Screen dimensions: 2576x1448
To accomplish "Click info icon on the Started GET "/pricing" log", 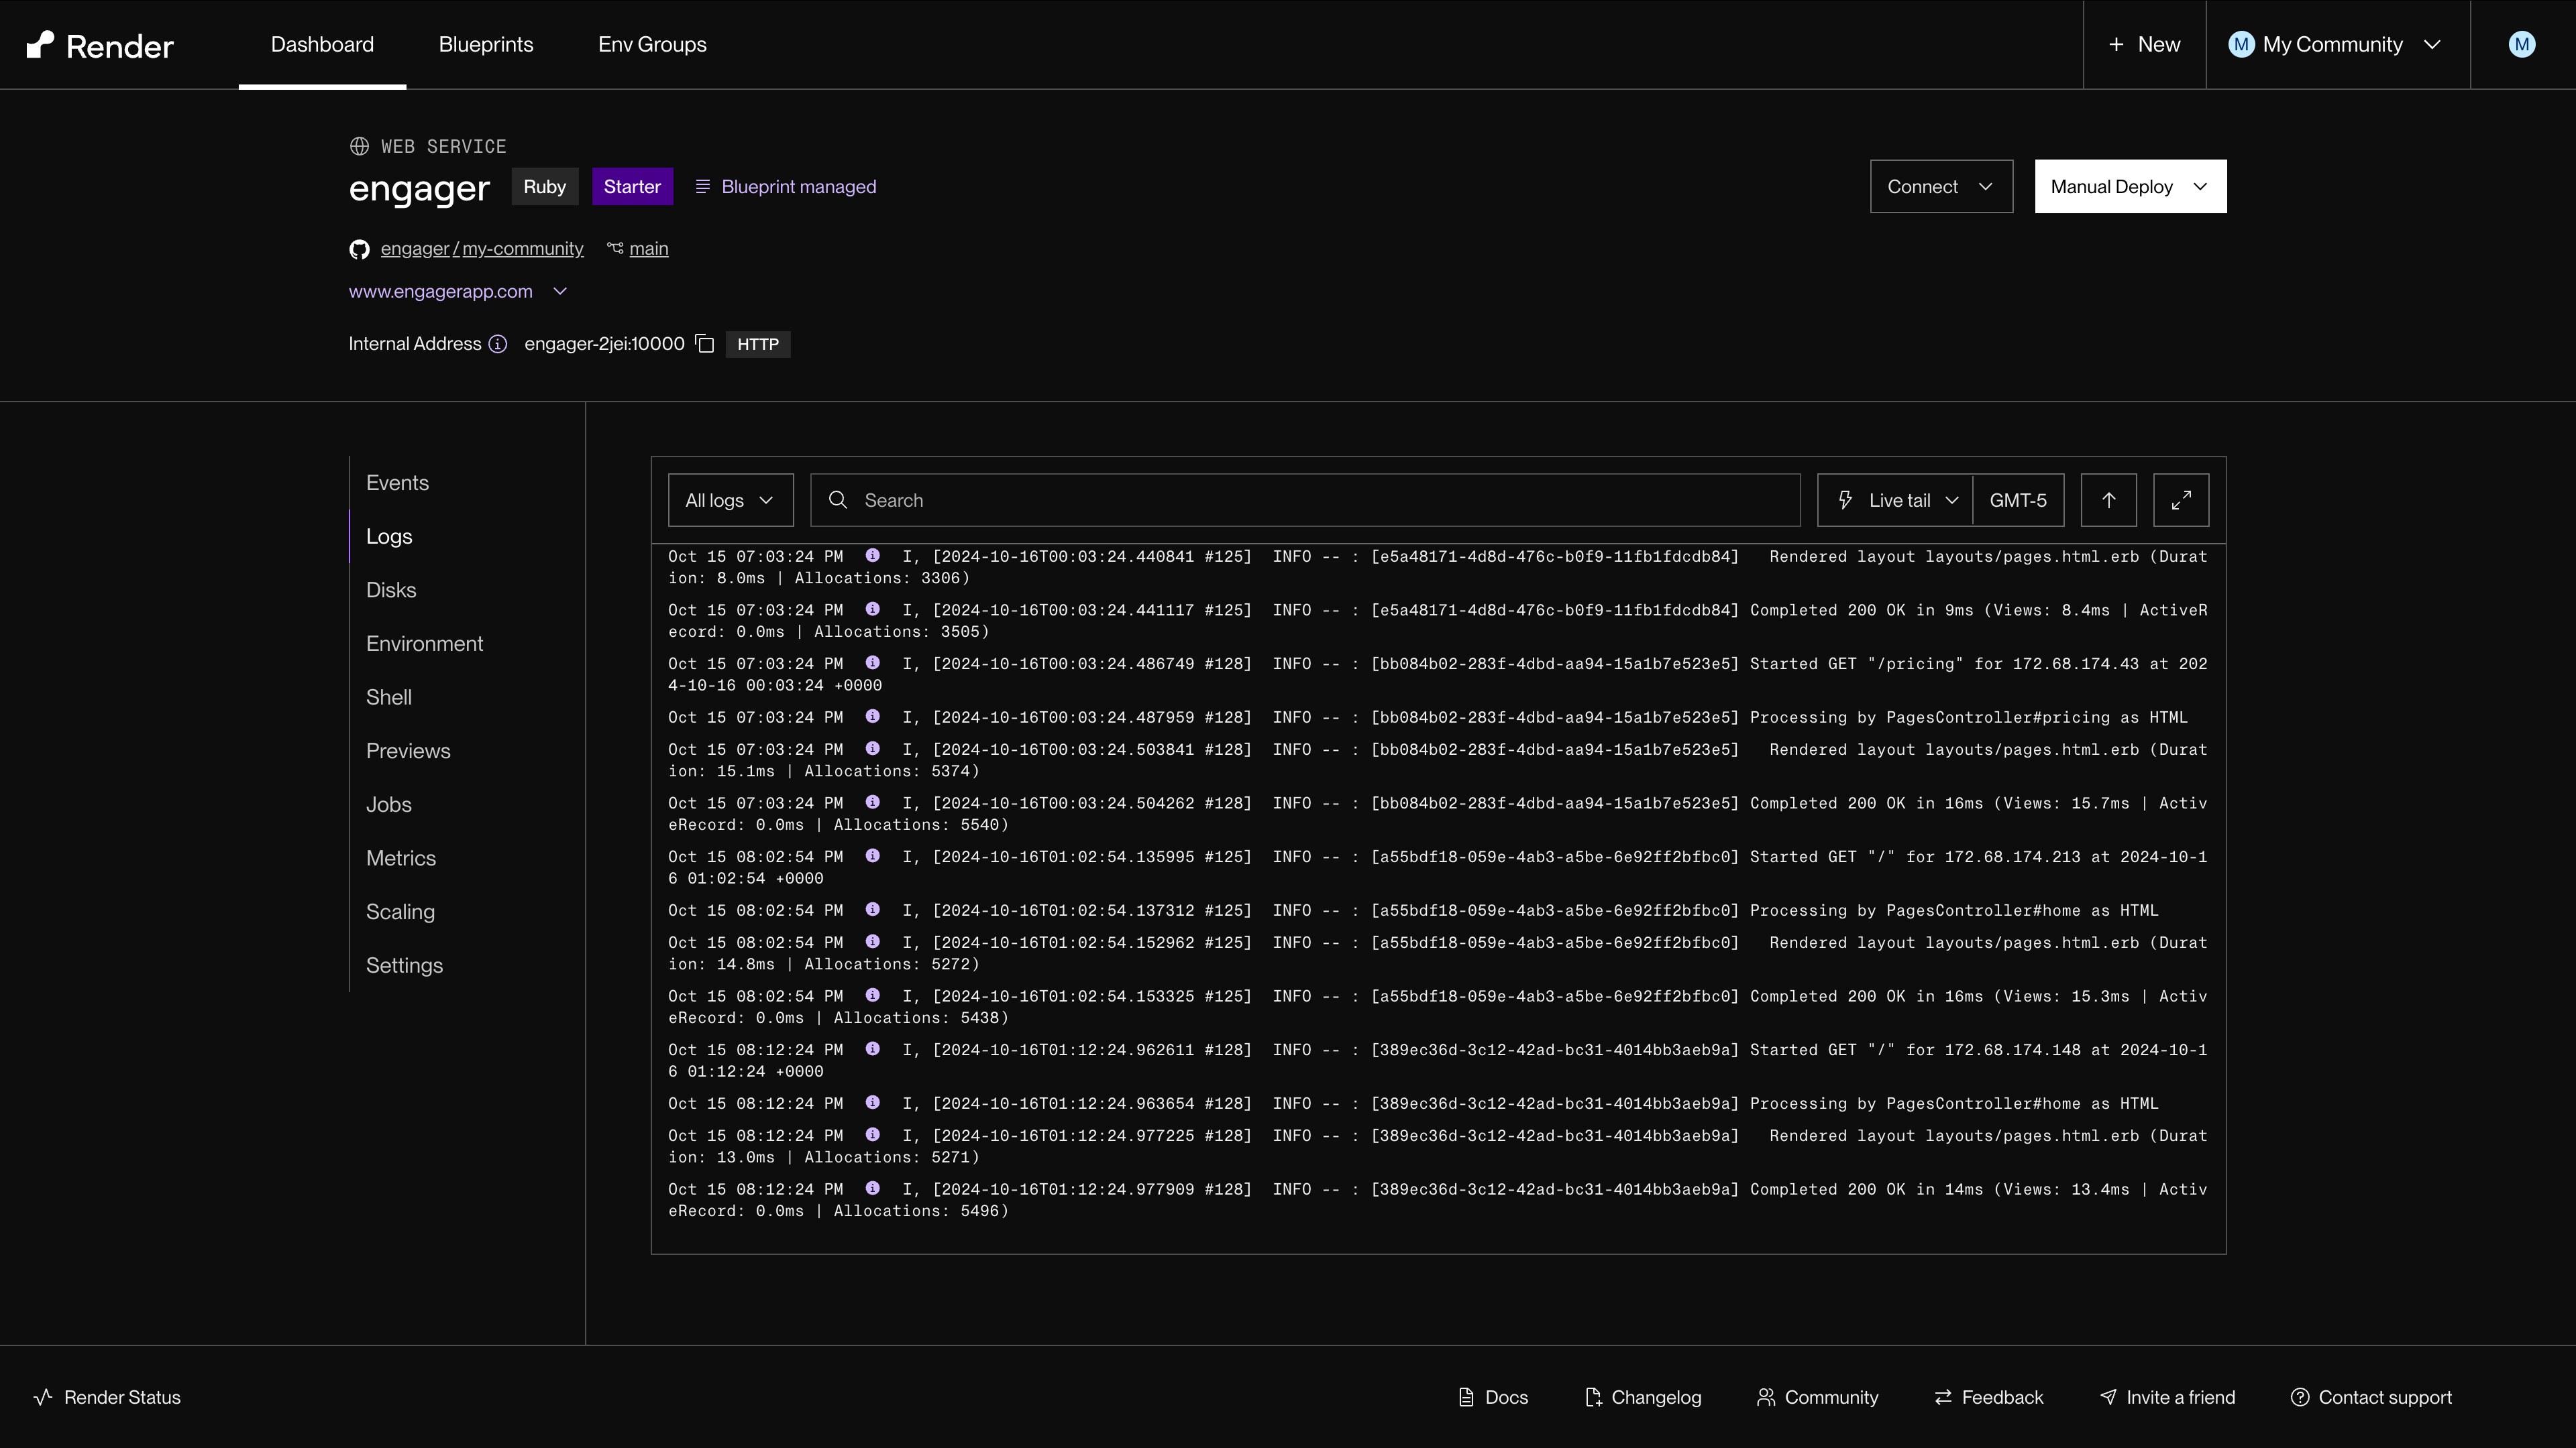I will (x=872, y=662).
